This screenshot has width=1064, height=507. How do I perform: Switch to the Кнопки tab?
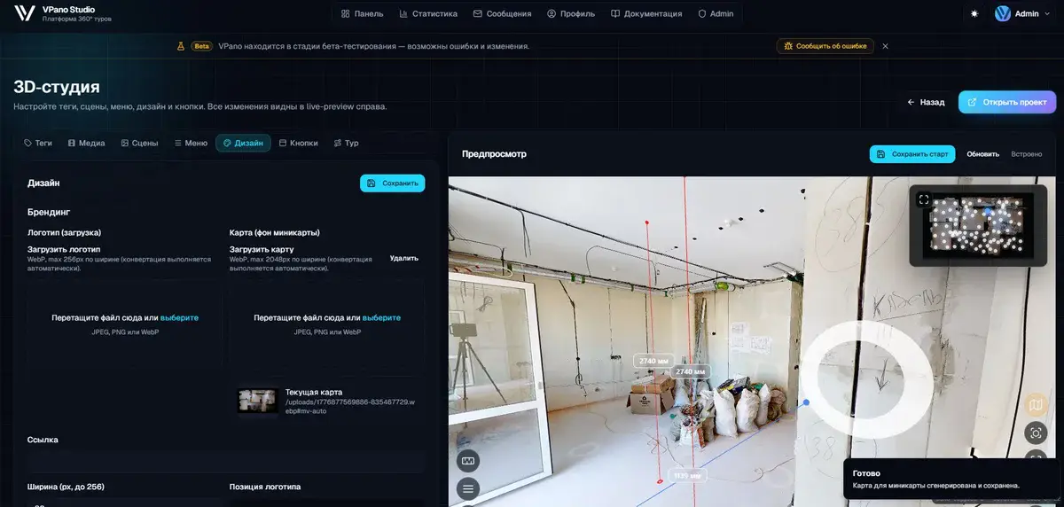point(298,143)
